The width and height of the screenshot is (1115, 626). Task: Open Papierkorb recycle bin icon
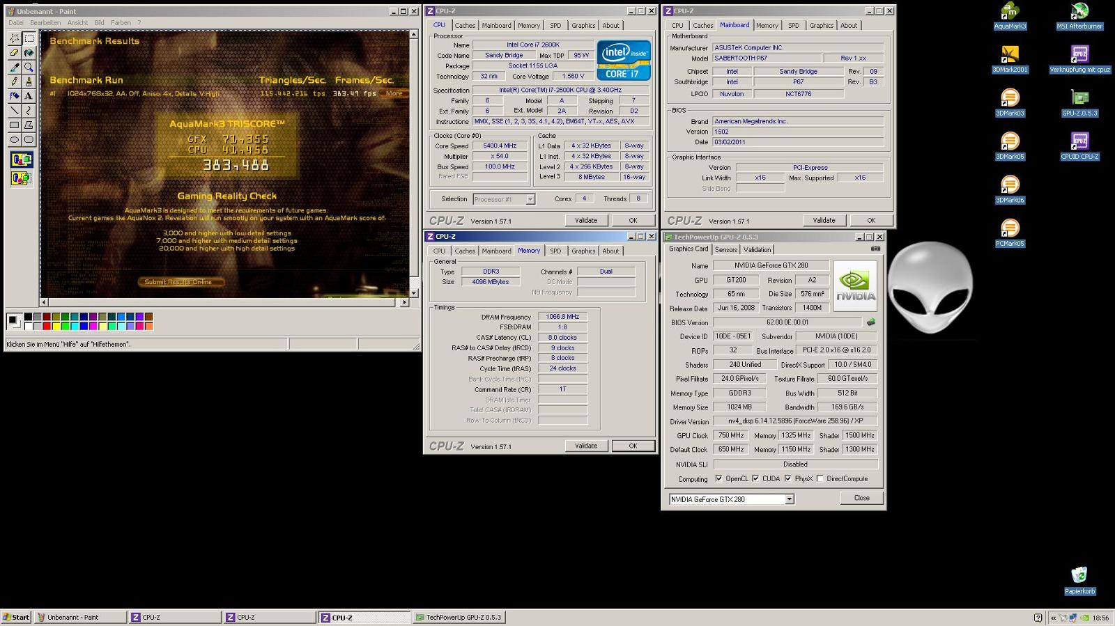tap(1079, 581)
